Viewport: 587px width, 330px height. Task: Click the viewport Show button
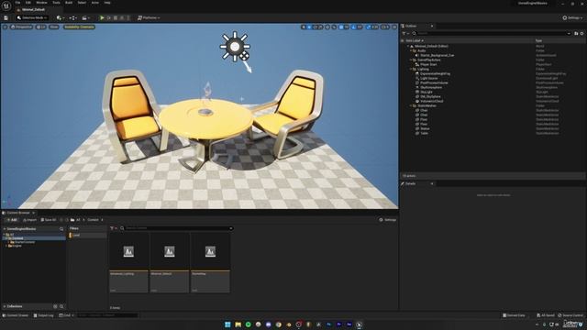tap(54, 27)
